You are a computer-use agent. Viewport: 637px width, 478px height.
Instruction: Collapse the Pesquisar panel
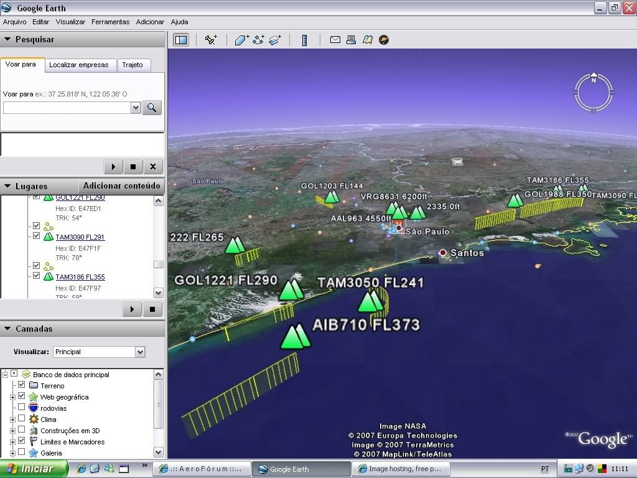7,39
